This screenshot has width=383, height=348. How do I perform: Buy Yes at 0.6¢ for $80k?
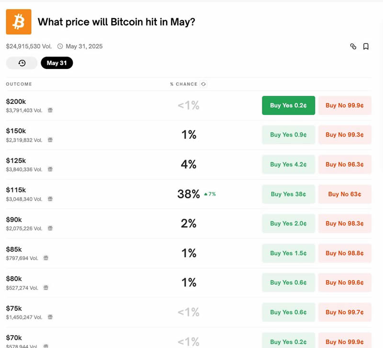click(288, 282)
